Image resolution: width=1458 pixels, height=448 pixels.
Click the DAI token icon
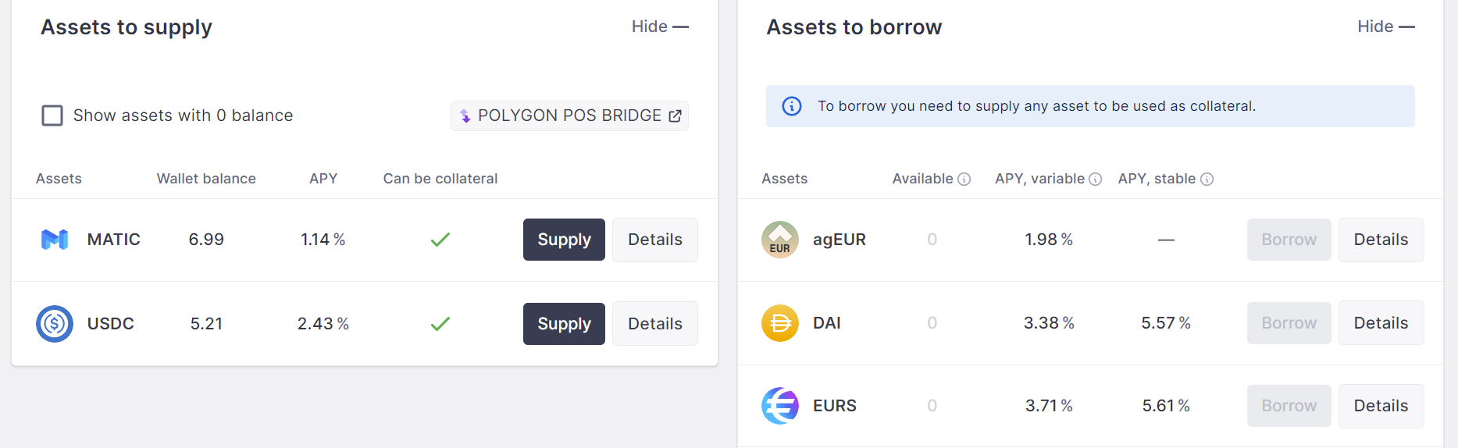click(779, 323)
